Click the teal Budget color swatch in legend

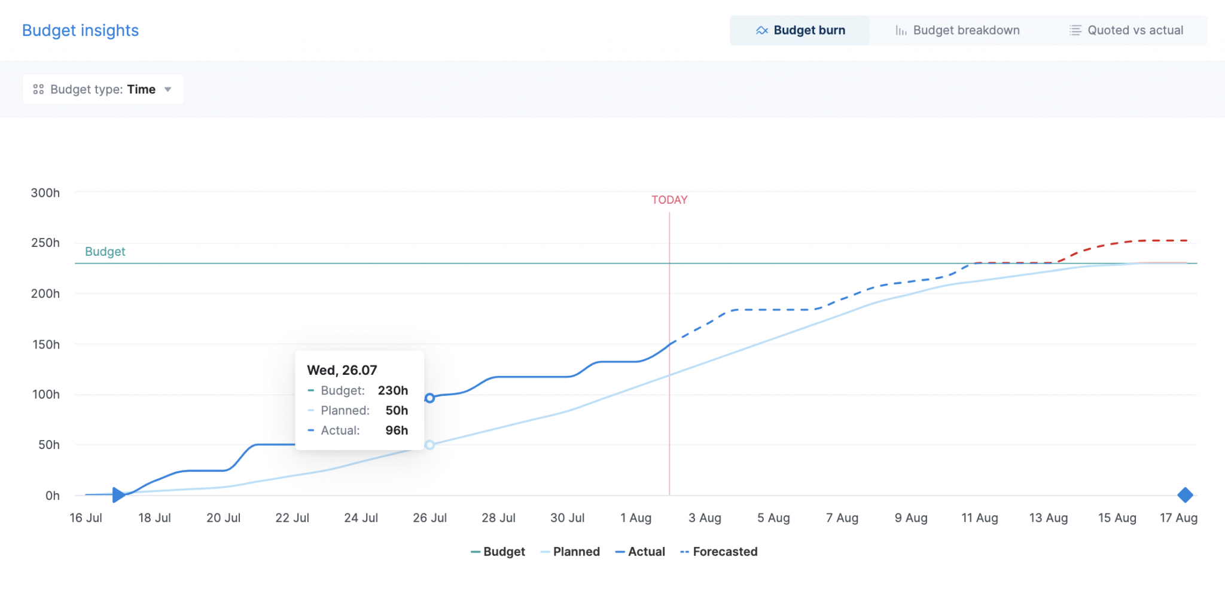pyautogui.click(x=474, y=551)
